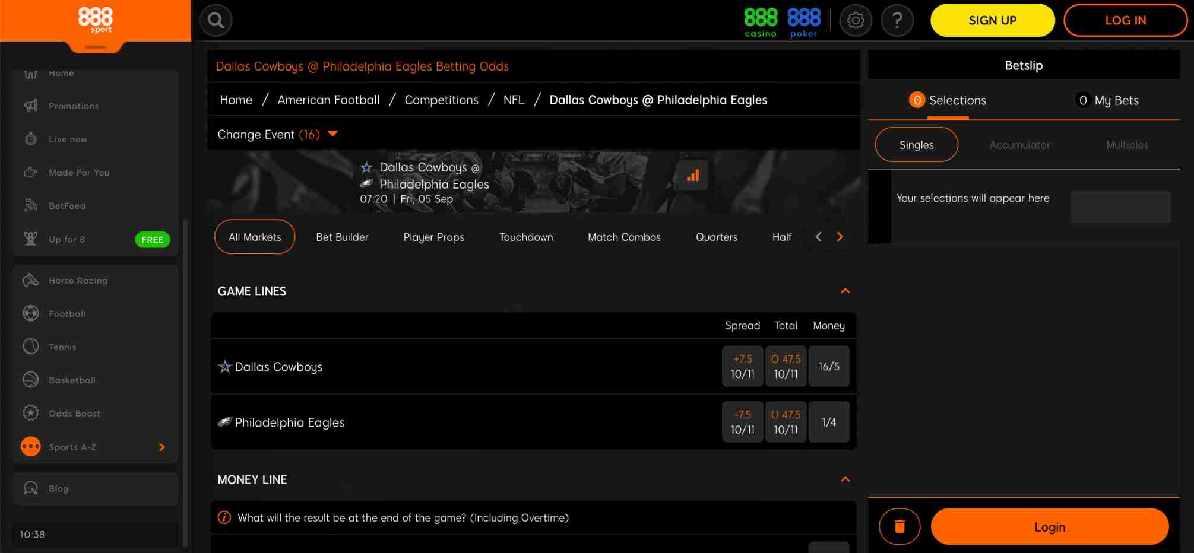Switch to the Half tab
Image resolution: width=1194 pixels, height=553 pixels.
[781, 237]
